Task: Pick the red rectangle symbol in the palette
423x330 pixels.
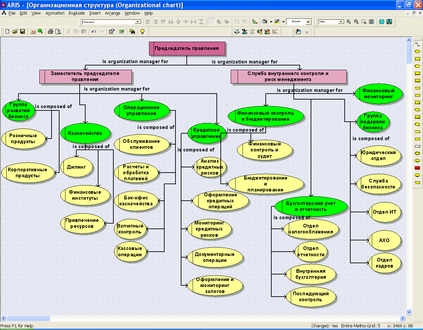Action: pos(417,168)
